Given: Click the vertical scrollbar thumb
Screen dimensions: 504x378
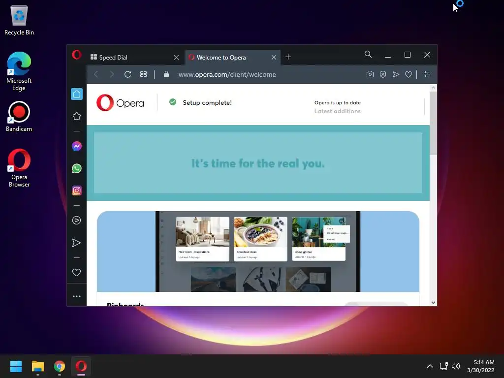Looking at the screenshot, I should (x=433, y=124).
